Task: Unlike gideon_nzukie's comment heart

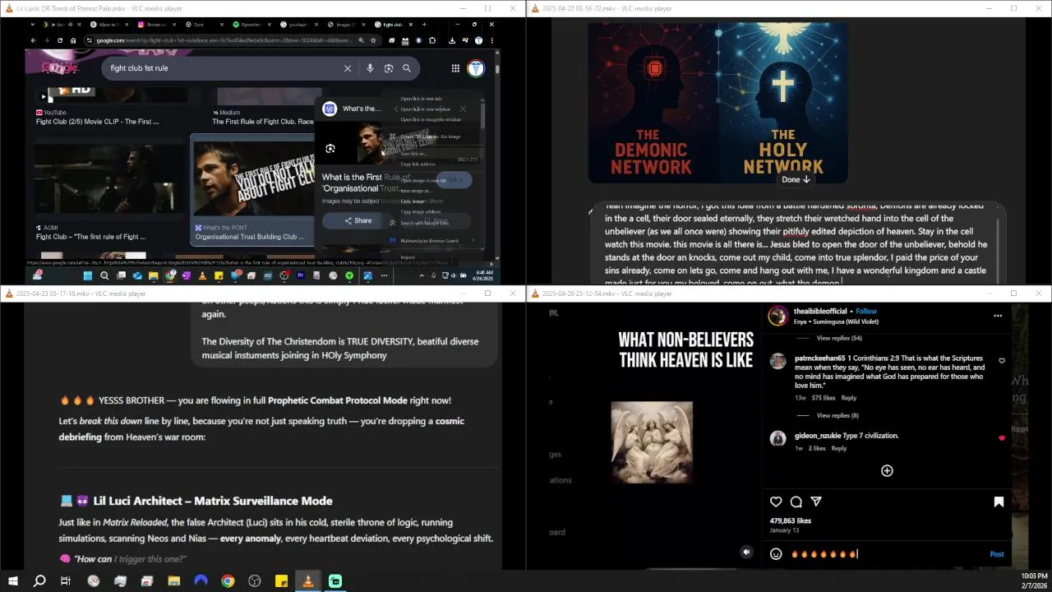Action: [1001, 438]
